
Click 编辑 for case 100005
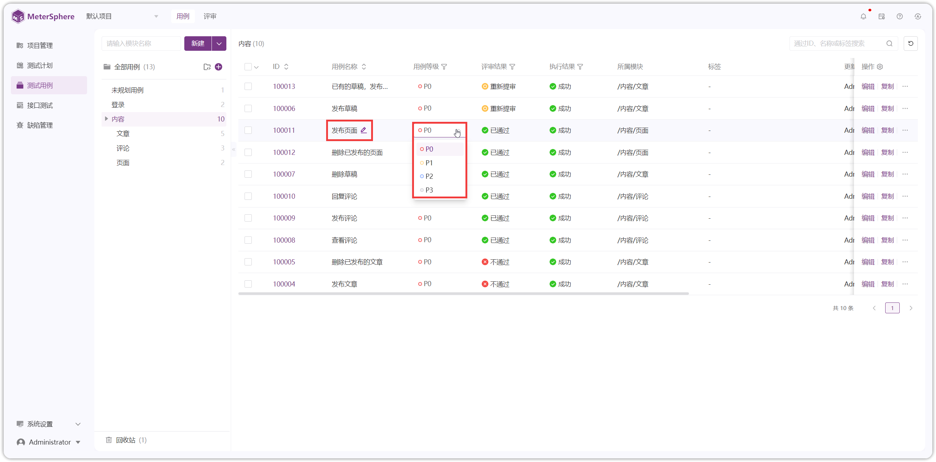(x=868, y=262)
